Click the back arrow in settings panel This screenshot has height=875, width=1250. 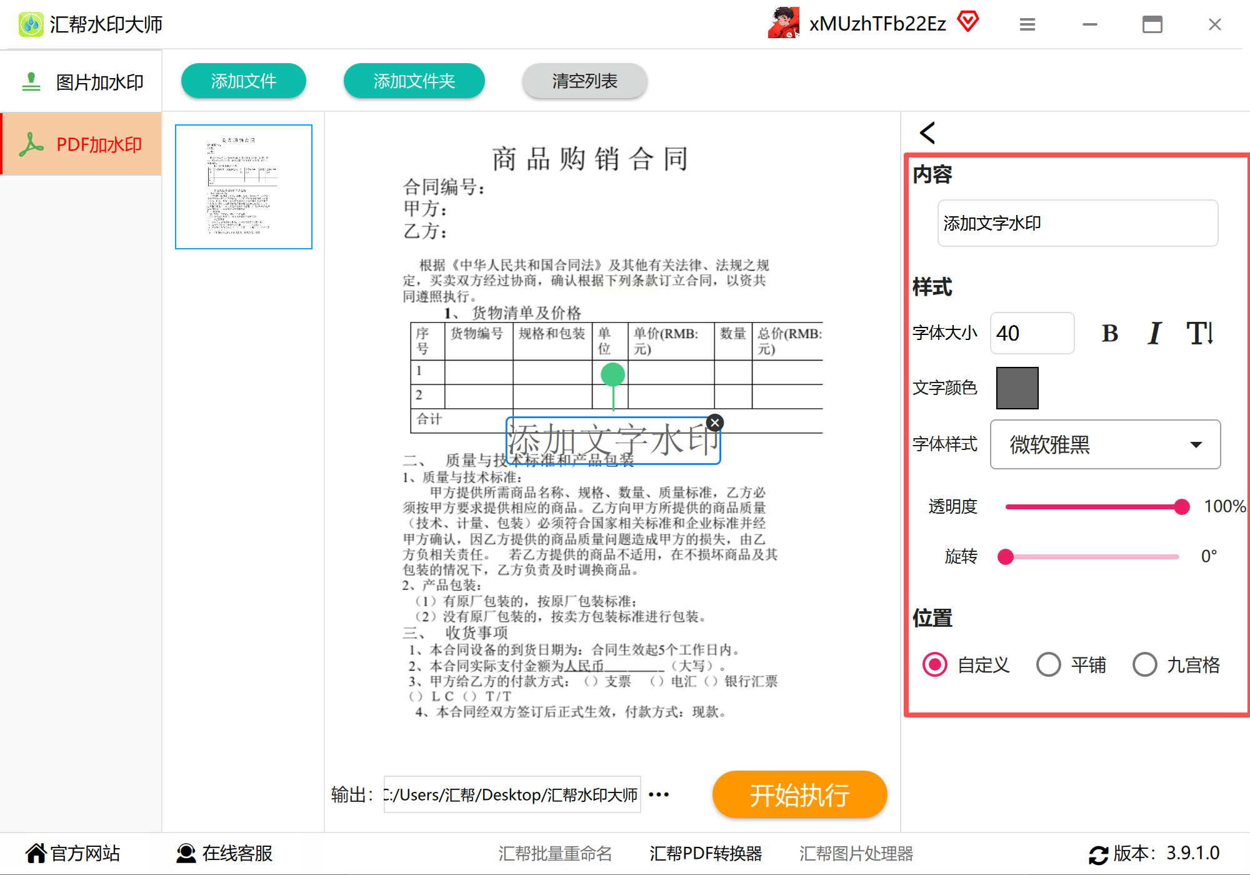pyautogui.click(x=927, y=132)
